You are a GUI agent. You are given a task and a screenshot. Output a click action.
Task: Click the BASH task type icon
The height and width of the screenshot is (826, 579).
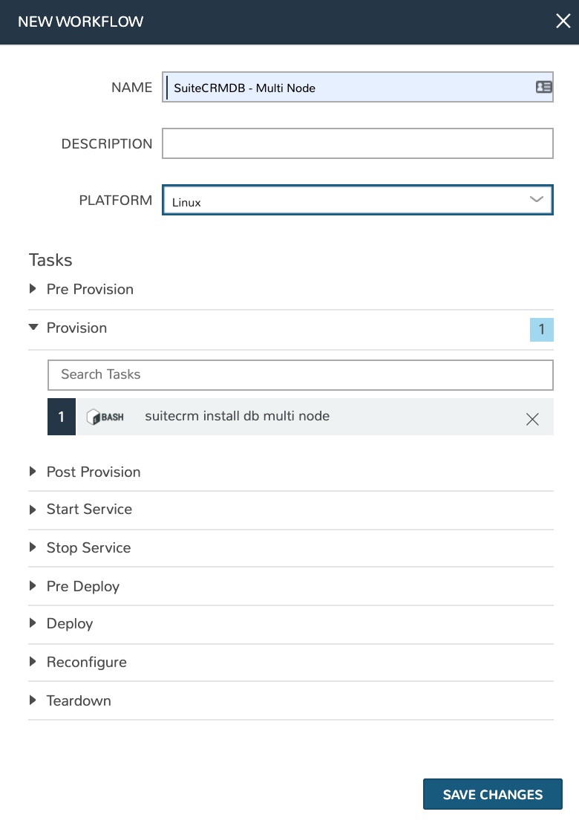(105, 417)
